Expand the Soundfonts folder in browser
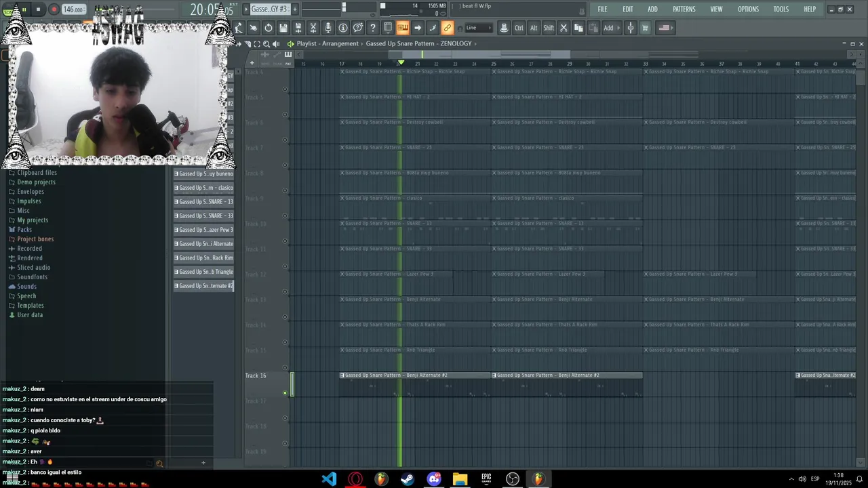 point(32,277)
